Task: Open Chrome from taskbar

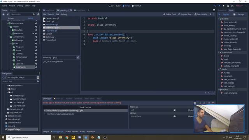Action: (67, 137)
